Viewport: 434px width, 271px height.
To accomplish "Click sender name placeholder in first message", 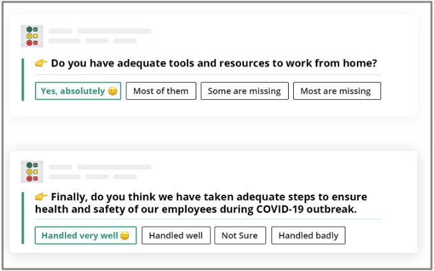I will 61,31.
